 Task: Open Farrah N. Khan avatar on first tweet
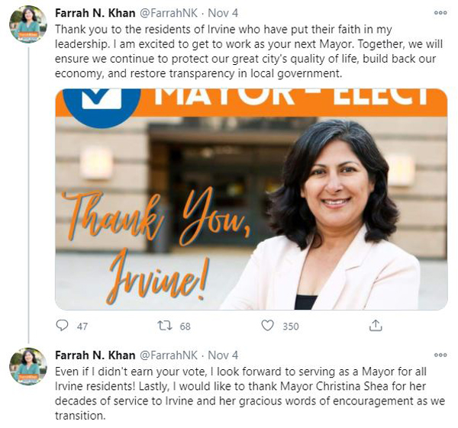coord(28,24)
